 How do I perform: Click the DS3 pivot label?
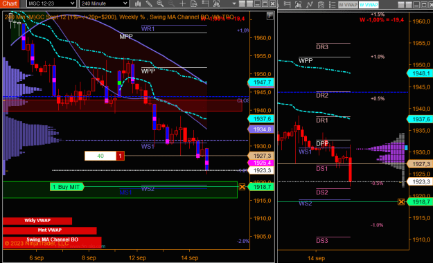[x=322, y=241]
